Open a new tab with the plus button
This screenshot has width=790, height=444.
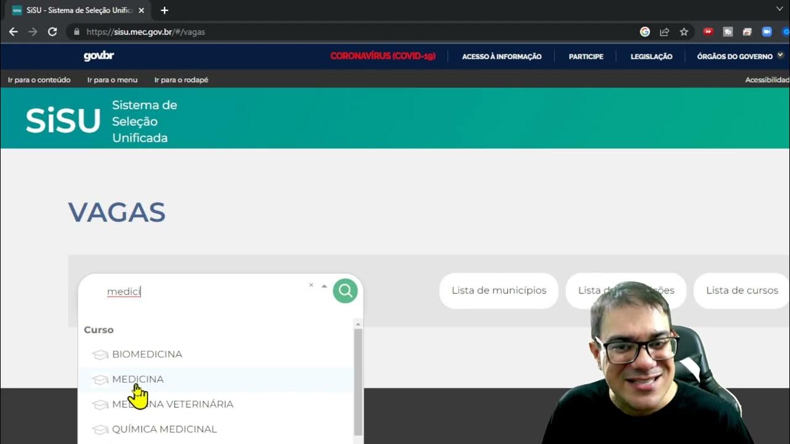pyautogui.click(x=164, y=10)
